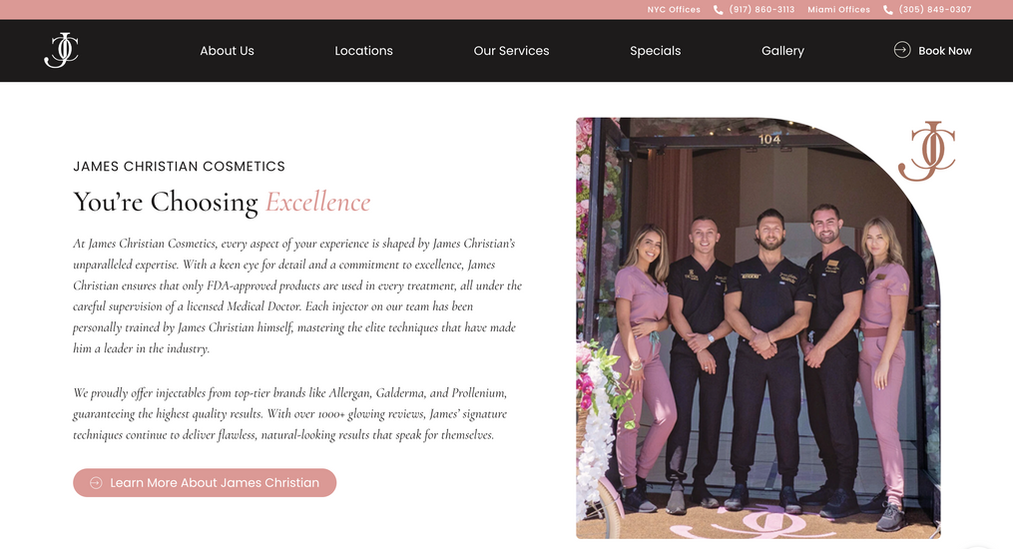Screen dimensions: 1013x549
Task: Click the phone icon beside the NYC number
Action: coord(718,10)
